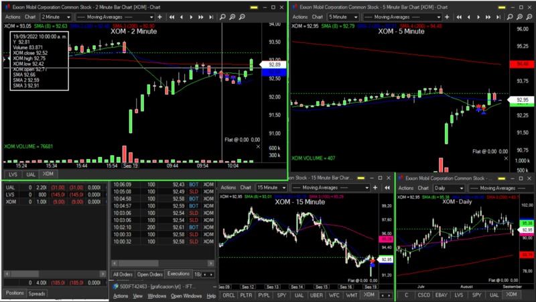Click the add study plus icon in 5 Minute chart
This screenshot has width=536, height=302.
449,16
